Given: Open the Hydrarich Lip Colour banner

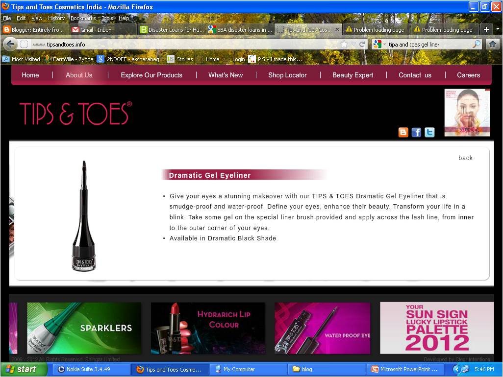Looking at the screenshot, I should pyautogui.click(x=208, y=328).
